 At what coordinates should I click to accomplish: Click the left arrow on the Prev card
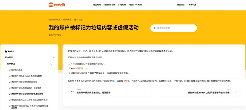[x=73, y=92]
